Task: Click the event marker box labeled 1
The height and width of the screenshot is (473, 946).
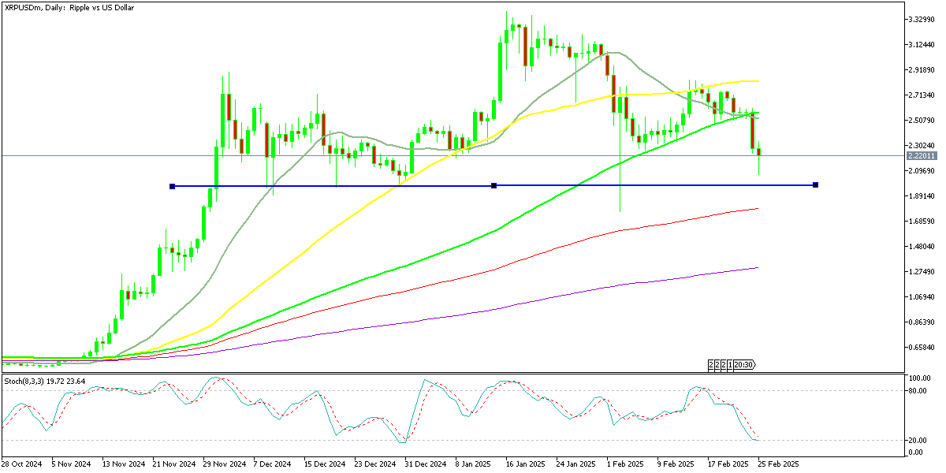Action: [x=730, y=364]
